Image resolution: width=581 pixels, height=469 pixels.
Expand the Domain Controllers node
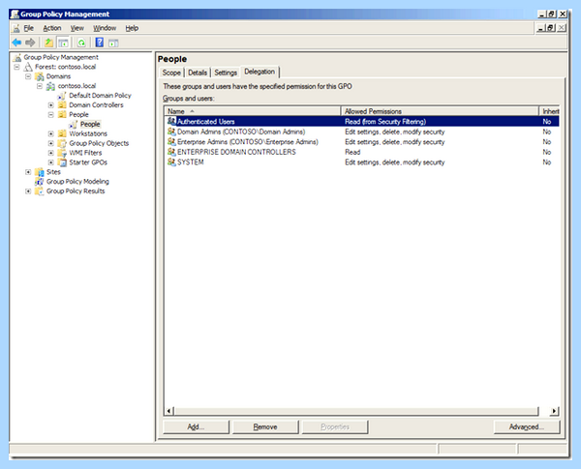point(51,105)
